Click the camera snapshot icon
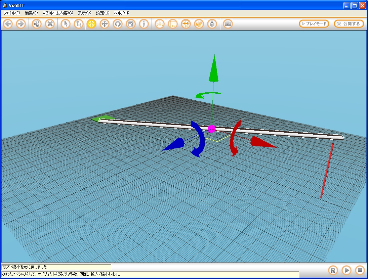This screenshot has height=279, width=368. 228,24
